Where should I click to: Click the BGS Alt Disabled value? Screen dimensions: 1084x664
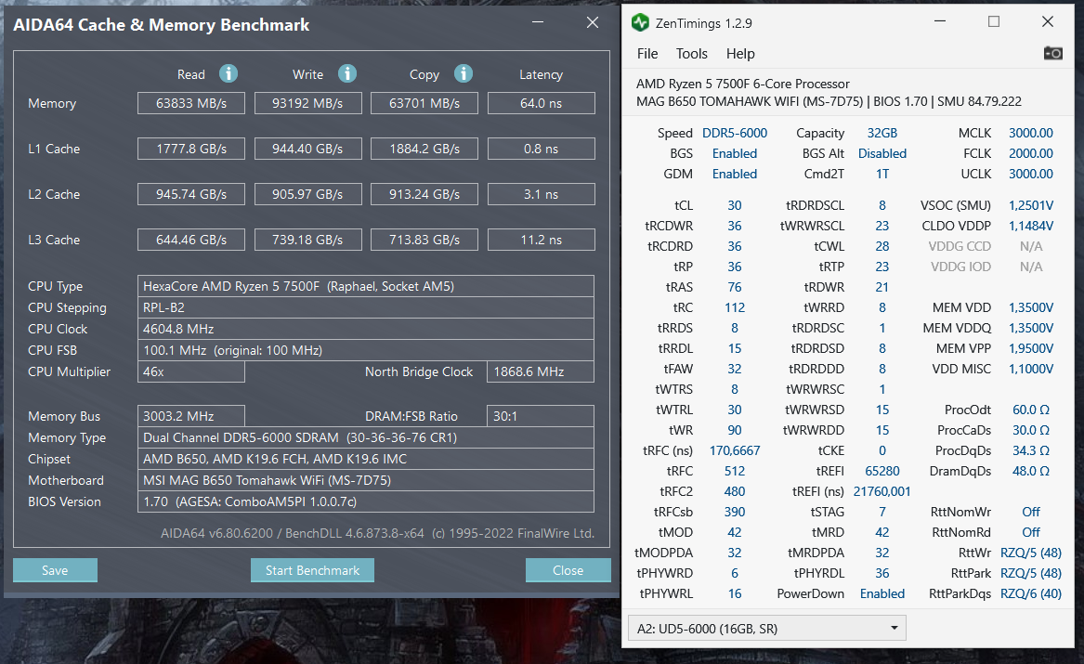point(882,153)
